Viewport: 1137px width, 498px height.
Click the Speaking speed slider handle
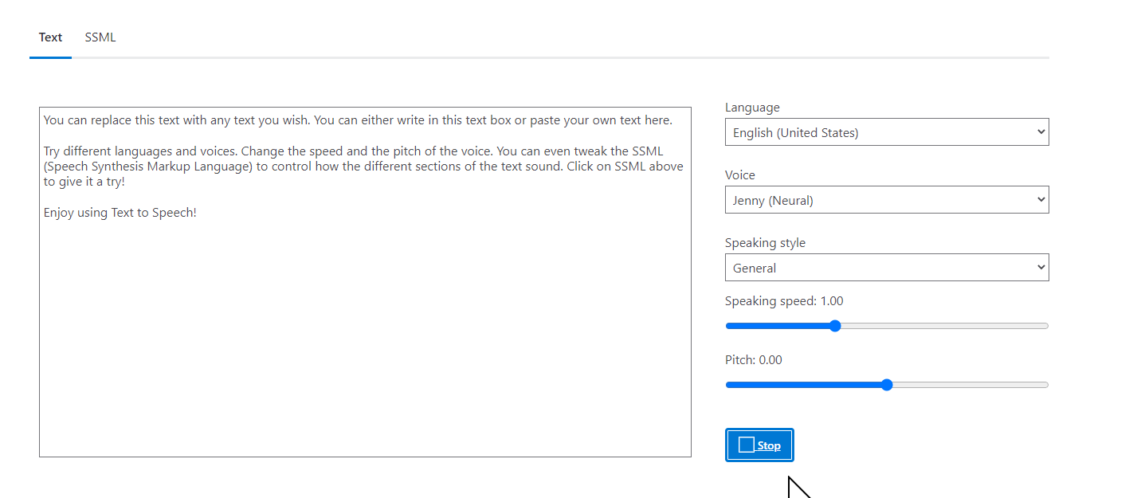pyautogui.click(x=835, y=326)
